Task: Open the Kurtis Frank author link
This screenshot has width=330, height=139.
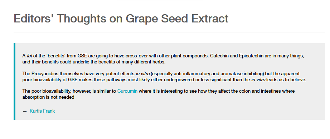Action: [42, 111]
